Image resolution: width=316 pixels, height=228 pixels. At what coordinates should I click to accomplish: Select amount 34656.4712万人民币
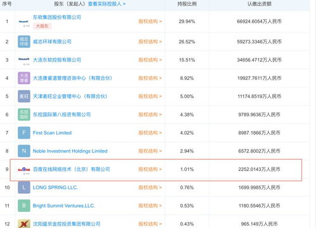[x=259, y=60]
